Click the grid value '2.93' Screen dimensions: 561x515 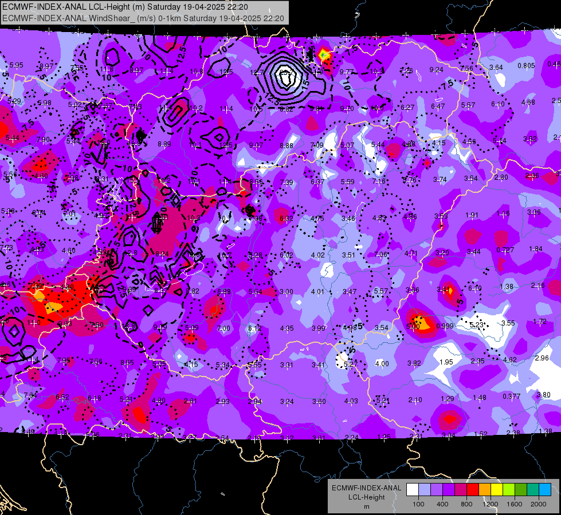tap(222, 401)
